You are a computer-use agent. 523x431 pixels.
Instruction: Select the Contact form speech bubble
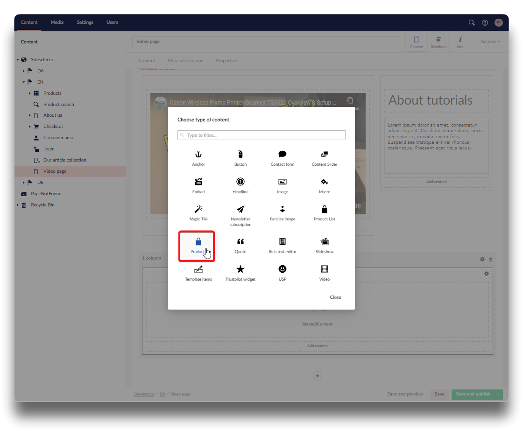(x=283, y=155)
